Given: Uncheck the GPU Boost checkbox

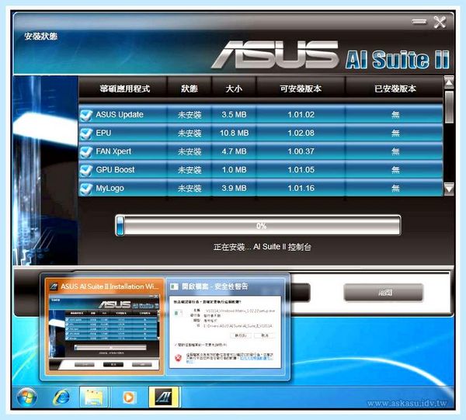Looking at the screenshot, I should pyautogui.click(x=86, y=171).
